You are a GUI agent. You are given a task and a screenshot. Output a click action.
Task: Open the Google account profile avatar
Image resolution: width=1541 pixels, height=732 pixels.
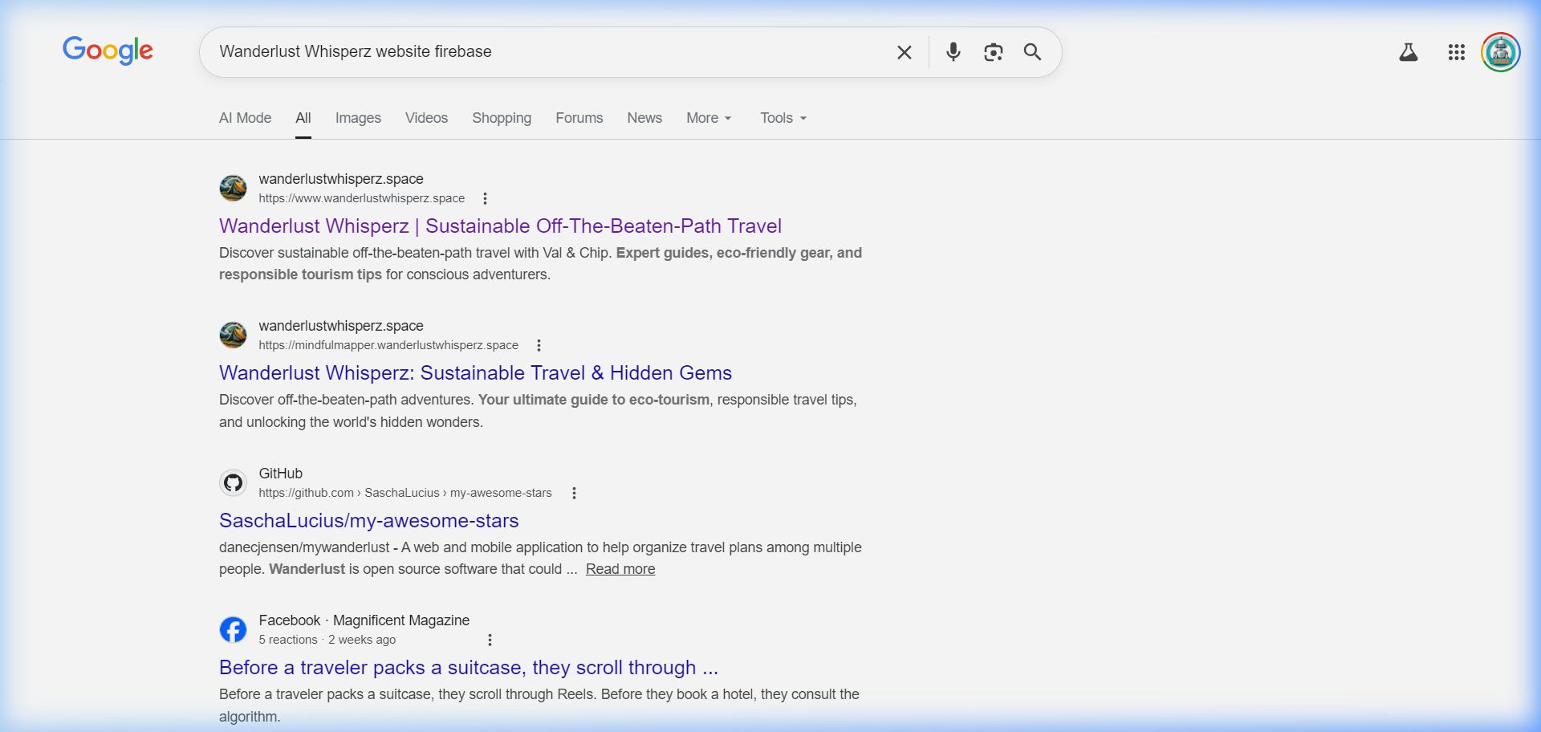point(1500,52)
